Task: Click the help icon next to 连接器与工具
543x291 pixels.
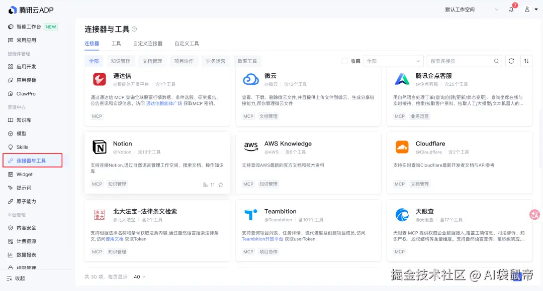Action: point(134,29)
